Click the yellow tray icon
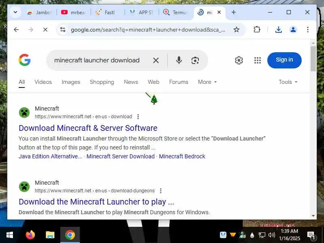The image size is (324, 243). (x=233, y=235)
